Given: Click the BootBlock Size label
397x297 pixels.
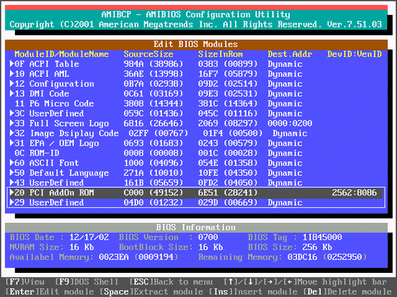Looking at the screenshot, I should pos(155,247).
